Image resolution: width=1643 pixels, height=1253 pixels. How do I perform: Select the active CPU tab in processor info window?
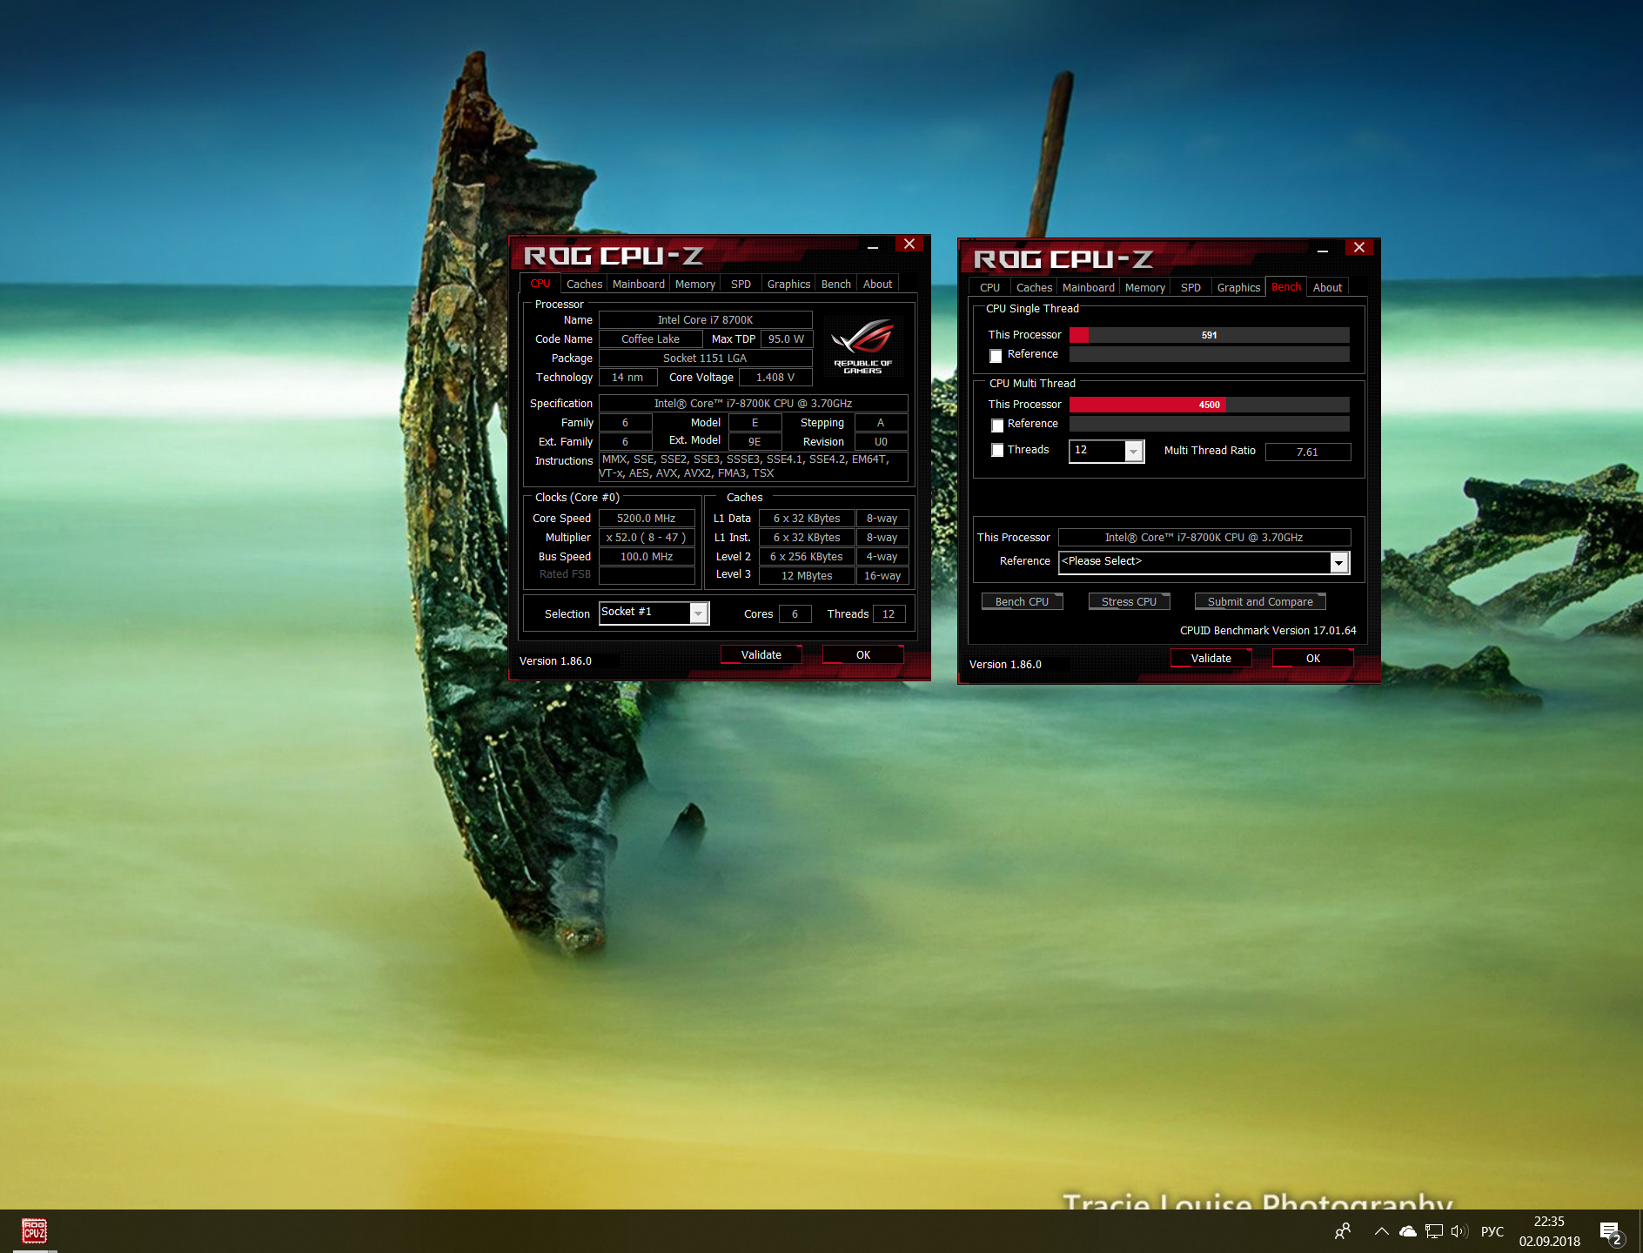[x=540, y=284]
